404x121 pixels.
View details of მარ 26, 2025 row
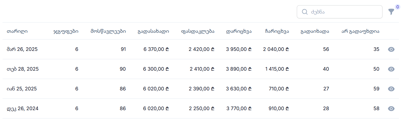(x=391, y=50)
